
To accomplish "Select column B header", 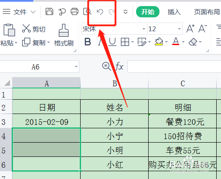I will (114, 83).
